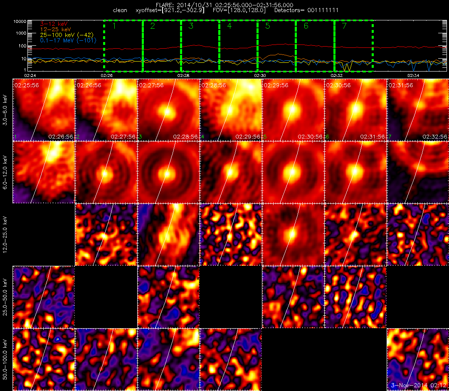Click the xyoffset=[921.2,-302.9] value
This screenshot has height=391, width=449.
[x=170, y=10]
